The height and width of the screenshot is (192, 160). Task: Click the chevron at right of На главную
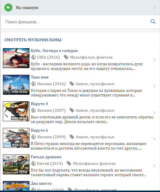point(154,8)
